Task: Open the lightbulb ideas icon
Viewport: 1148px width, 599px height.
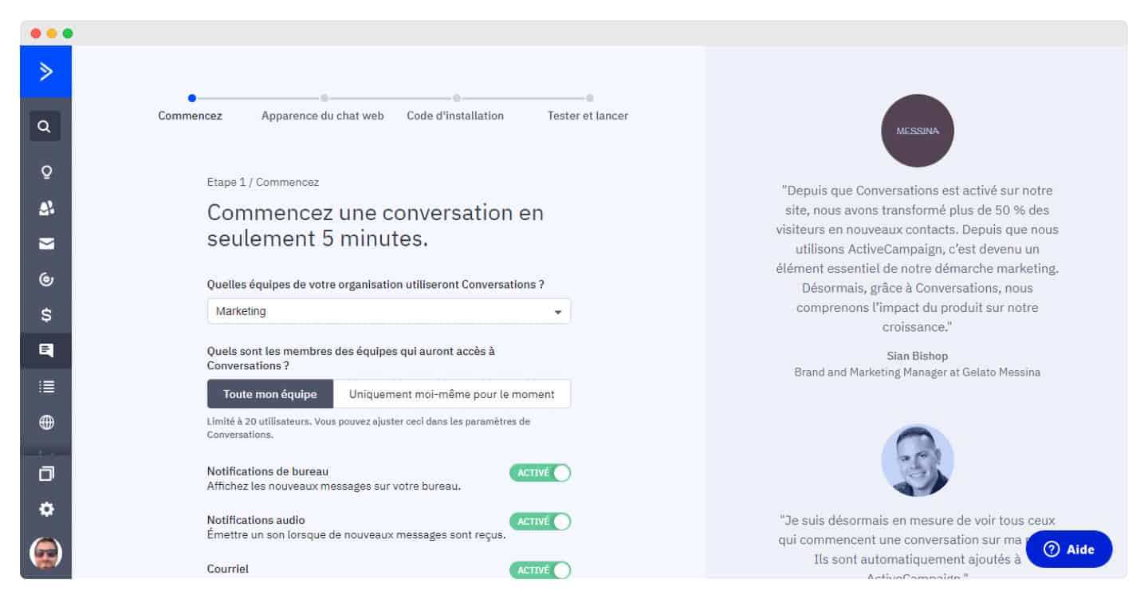Action: [46, 171]
